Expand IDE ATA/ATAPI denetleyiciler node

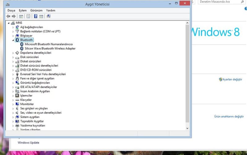tap(13, 87)
